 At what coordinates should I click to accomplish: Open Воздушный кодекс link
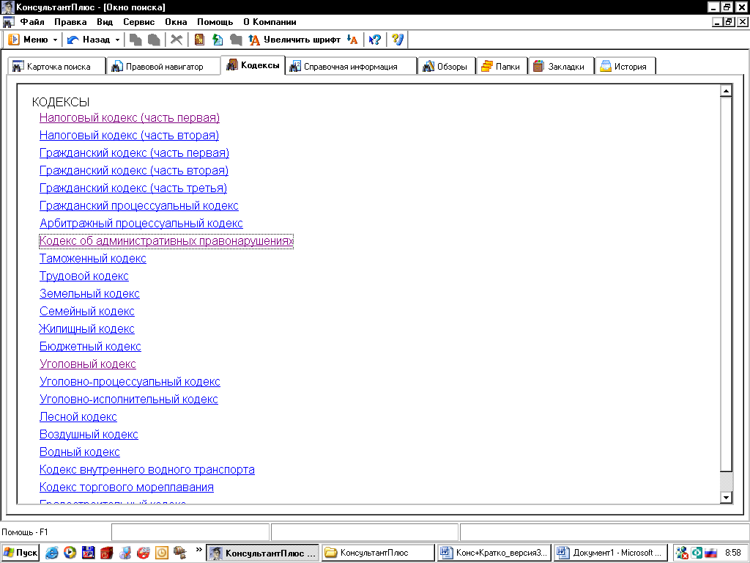(x=89, y=435)
